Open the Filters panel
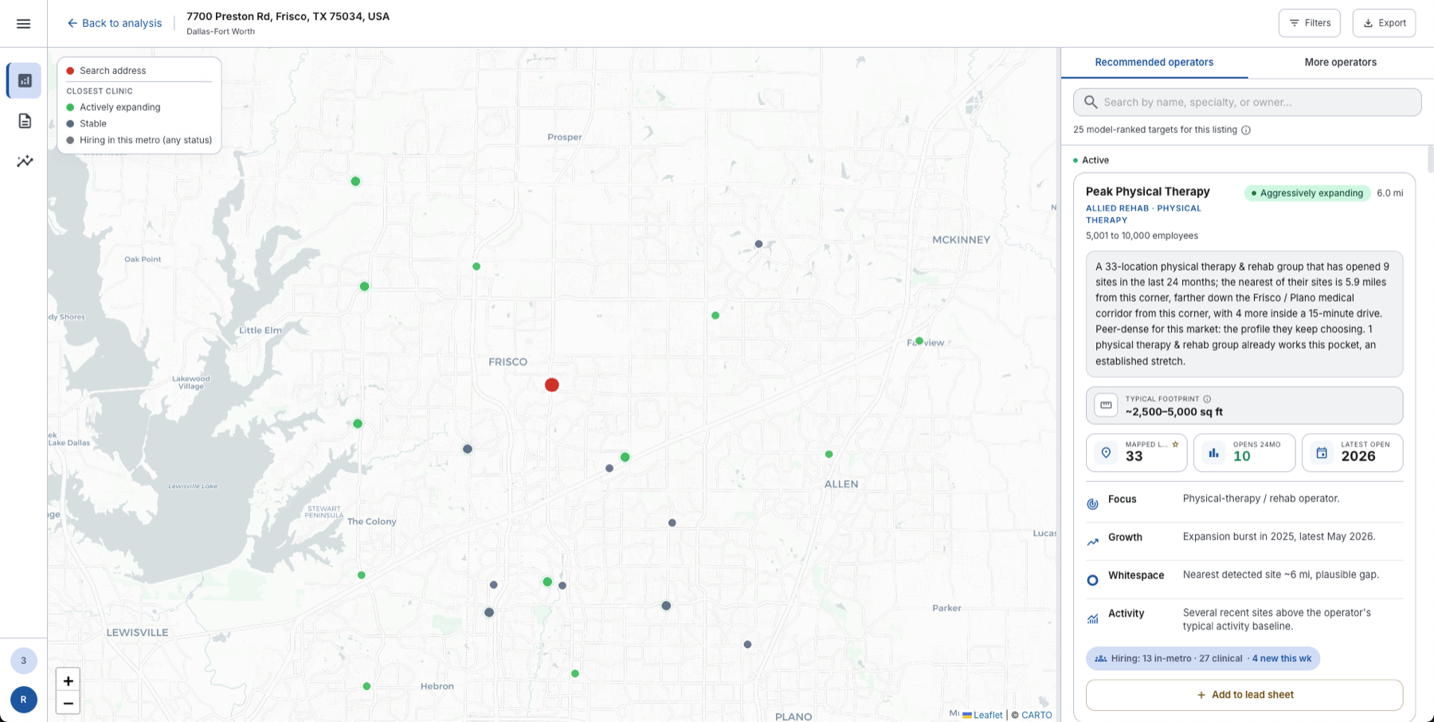The width and height of the screenshot is (1434, 722). coord(1310,23)
